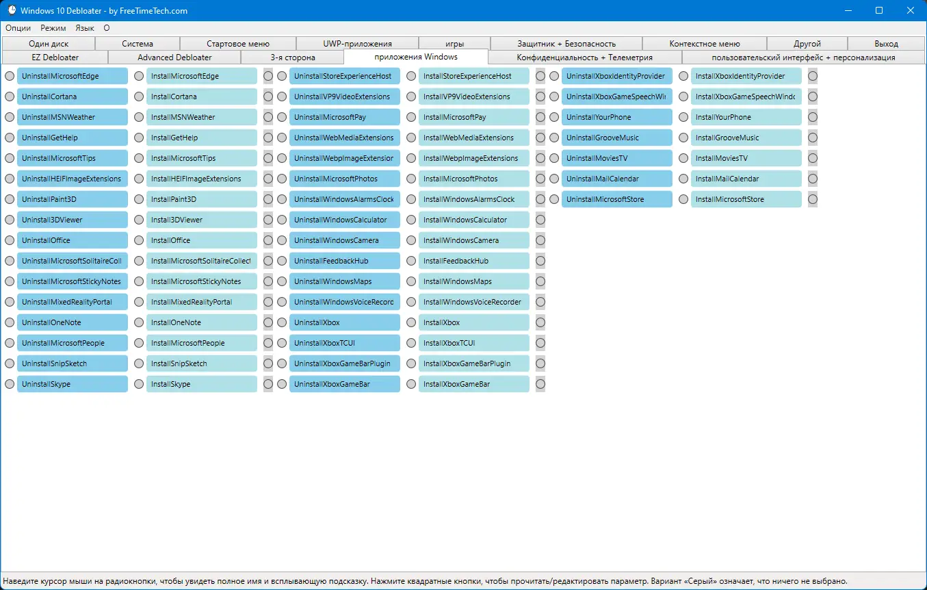Image resolution: width=927 pixels, height=590 pixels.
Task: Click gray square button right of InstallXboxIdentityProvider
Action: click(813, 76)
